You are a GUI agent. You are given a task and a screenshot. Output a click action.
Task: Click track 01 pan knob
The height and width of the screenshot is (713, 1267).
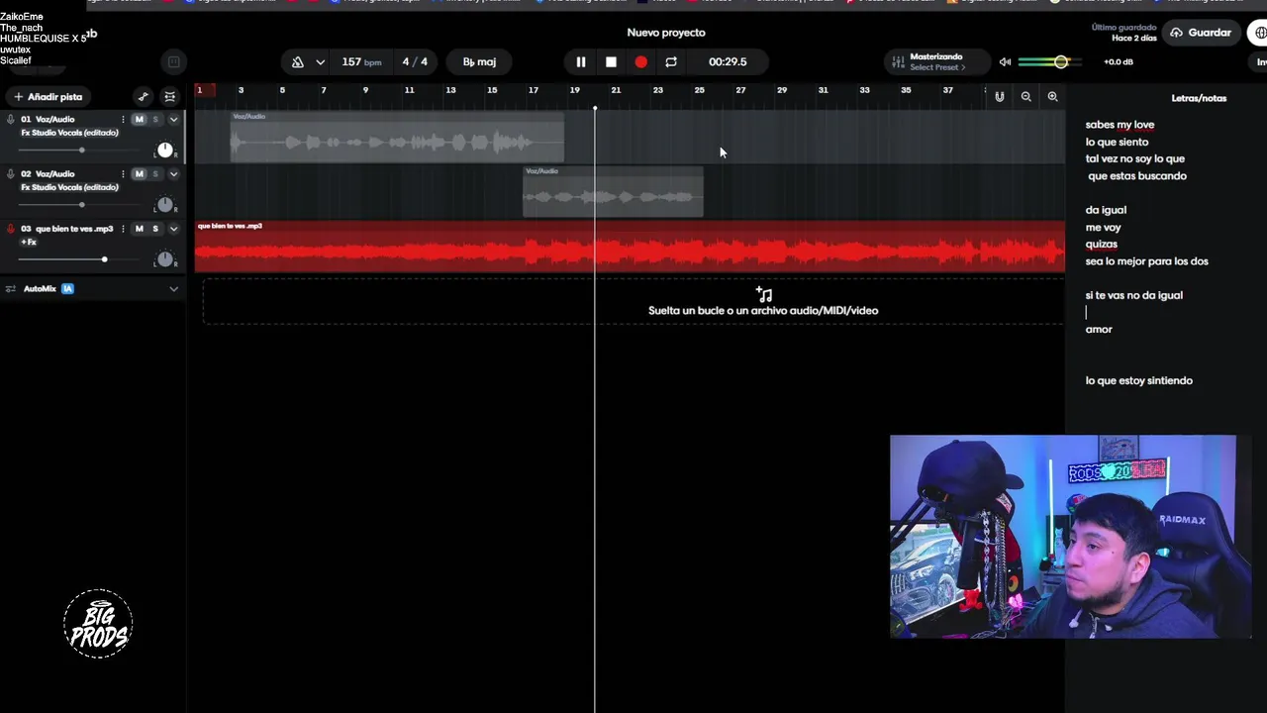[165, 151]
